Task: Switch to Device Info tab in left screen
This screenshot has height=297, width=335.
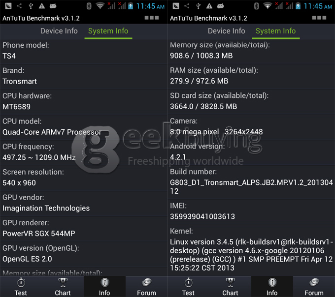Action: click(59, 31)
